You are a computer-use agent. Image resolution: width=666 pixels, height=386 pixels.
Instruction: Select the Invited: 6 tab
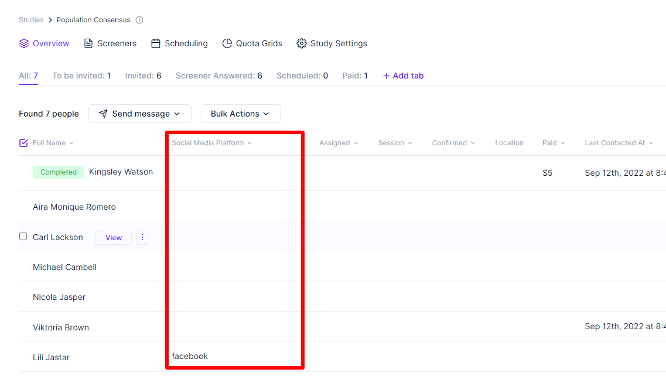click(x=143, y=76)
